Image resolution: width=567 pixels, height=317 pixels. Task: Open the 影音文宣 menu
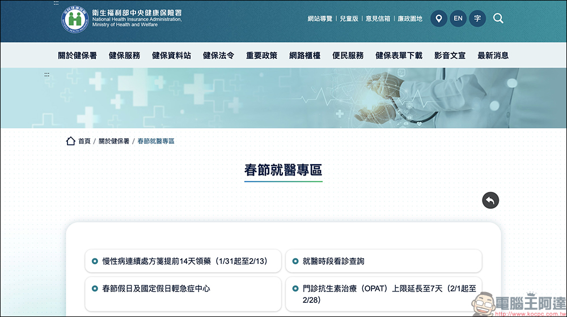tap(450, 55)
